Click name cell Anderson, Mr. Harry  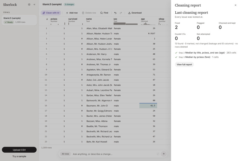(x=98, y=54)
